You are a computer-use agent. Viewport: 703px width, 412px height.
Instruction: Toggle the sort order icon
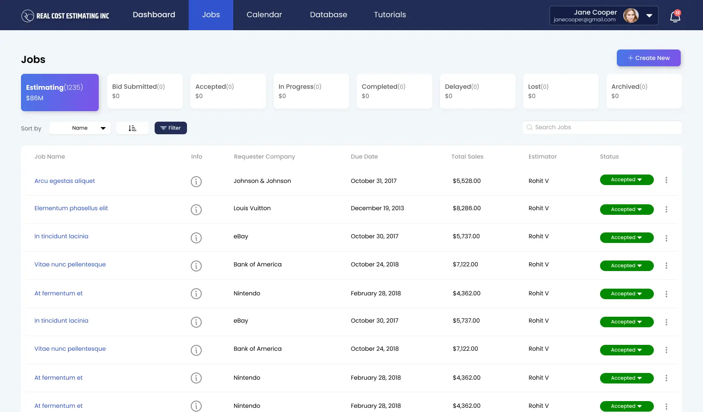pyautogui.click(x=132, y=128)
